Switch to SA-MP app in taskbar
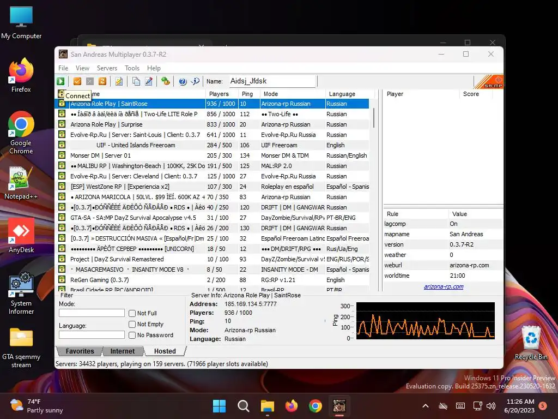Image resolution: width=558 pixels, height=419 pixels. 339,406
